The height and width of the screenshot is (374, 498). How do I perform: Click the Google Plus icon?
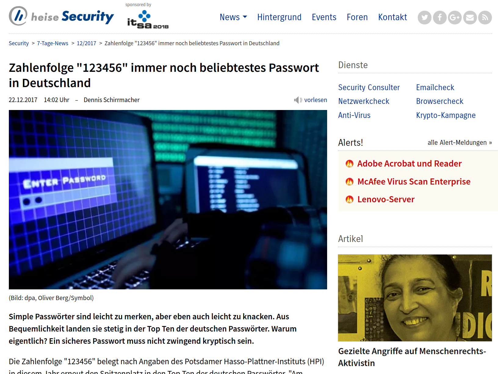tap(455, 17)
